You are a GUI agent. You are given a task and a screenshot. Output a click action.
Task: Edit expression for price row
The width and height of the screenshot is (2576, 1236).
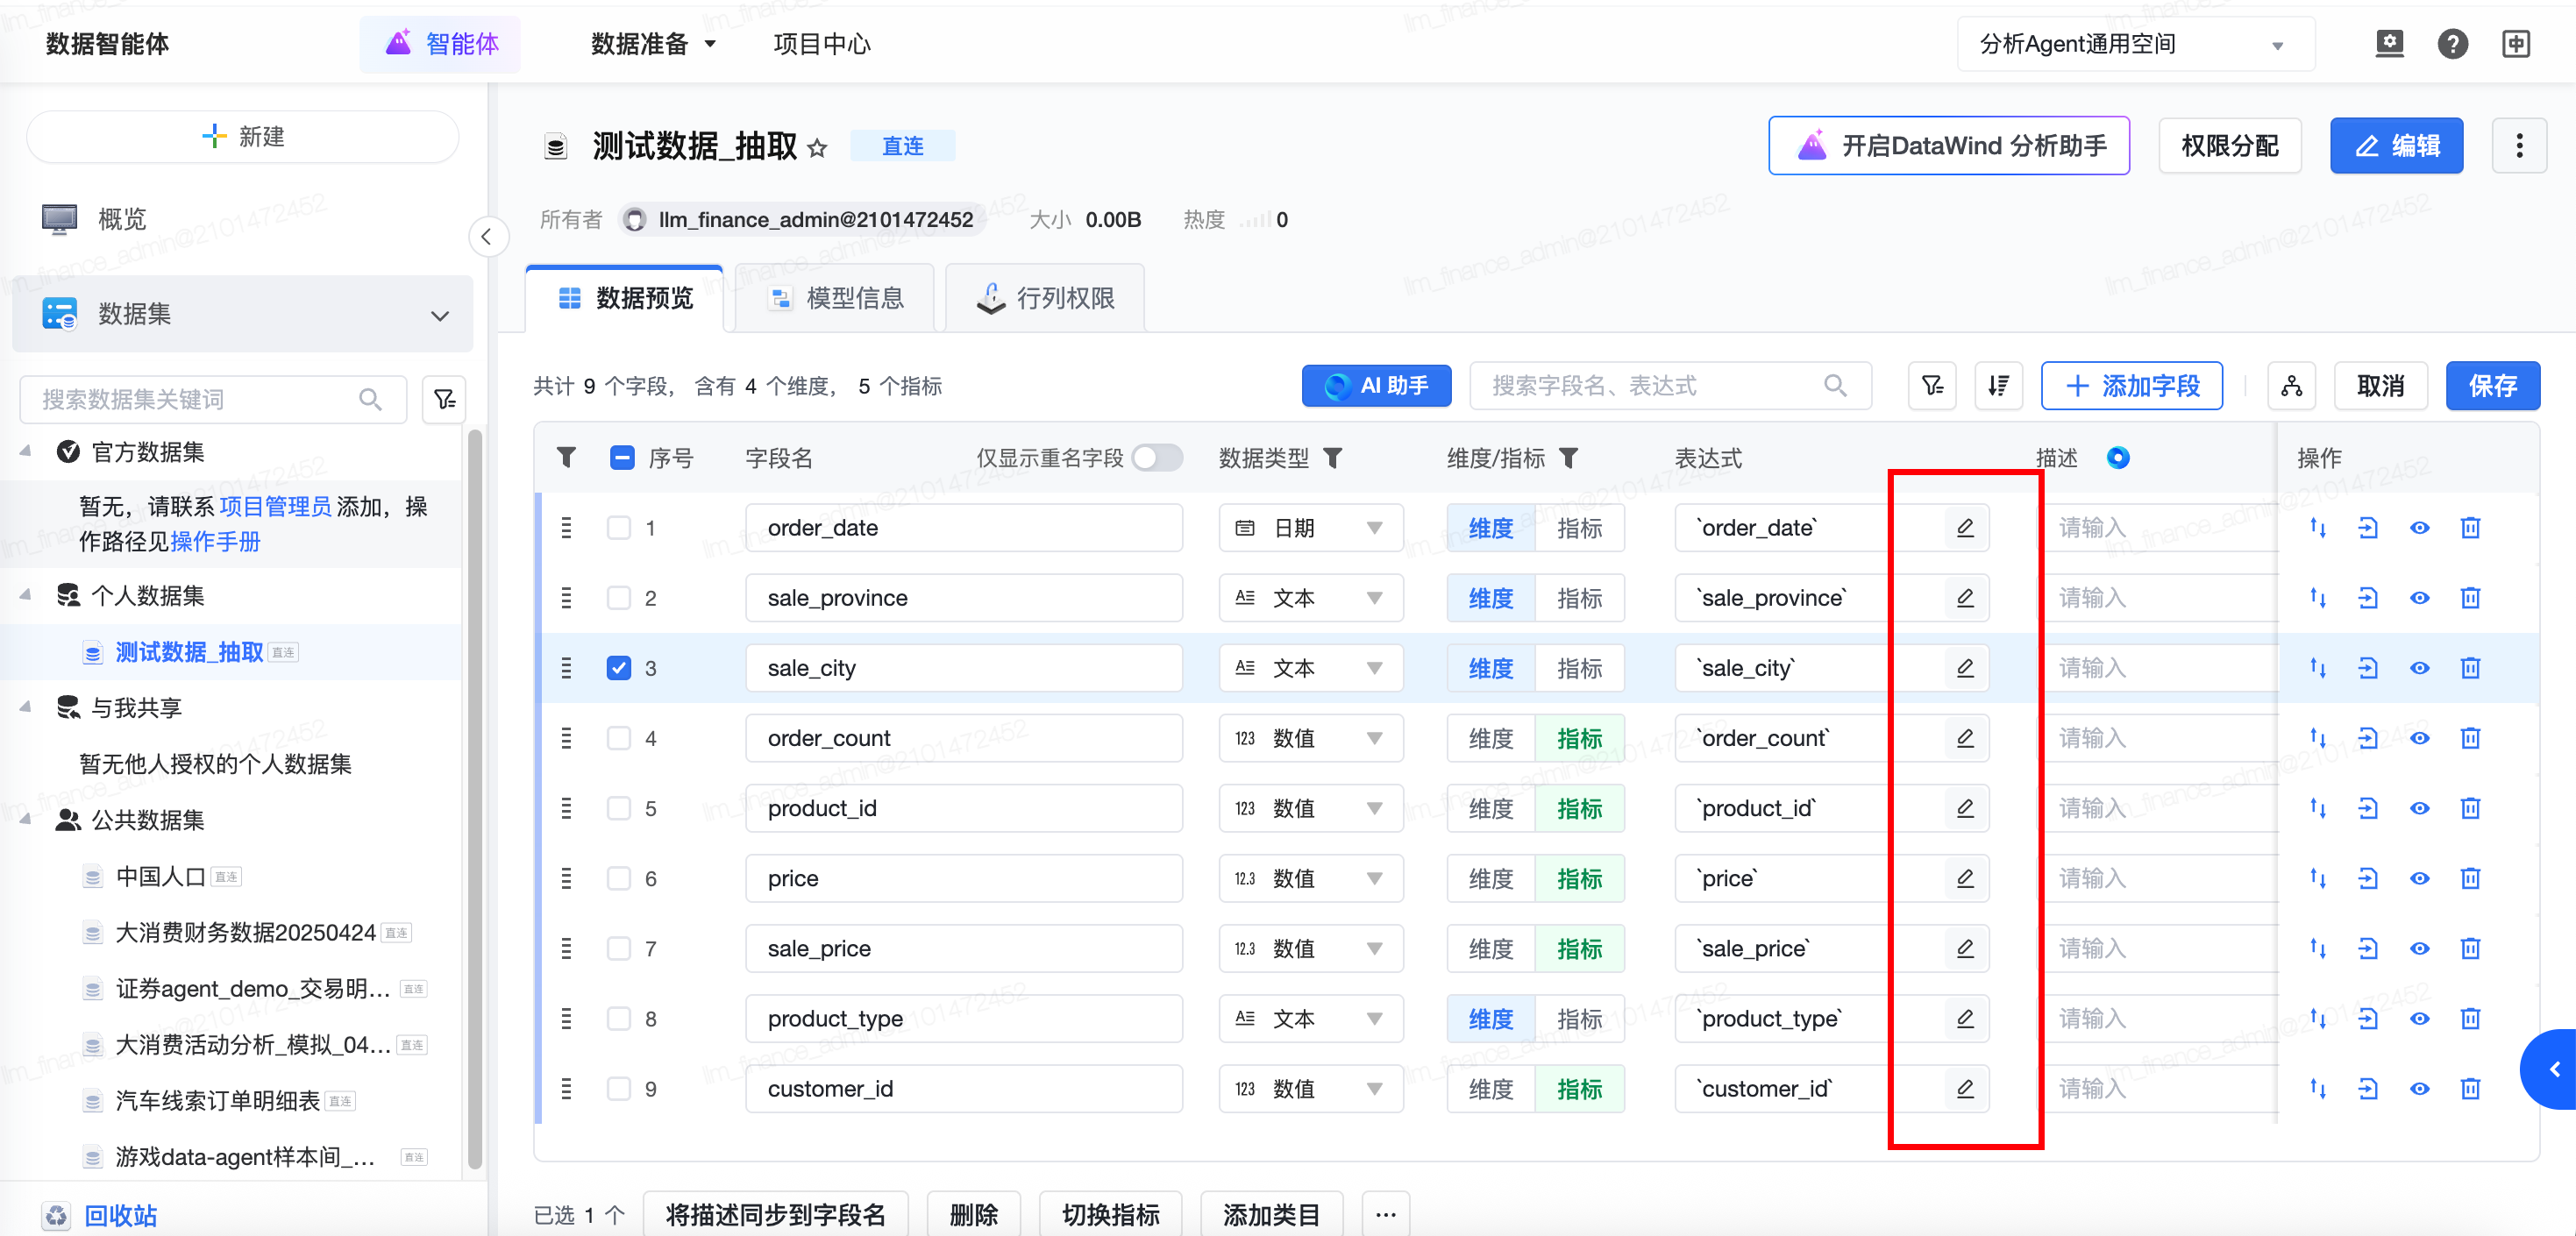[1964, 878]
